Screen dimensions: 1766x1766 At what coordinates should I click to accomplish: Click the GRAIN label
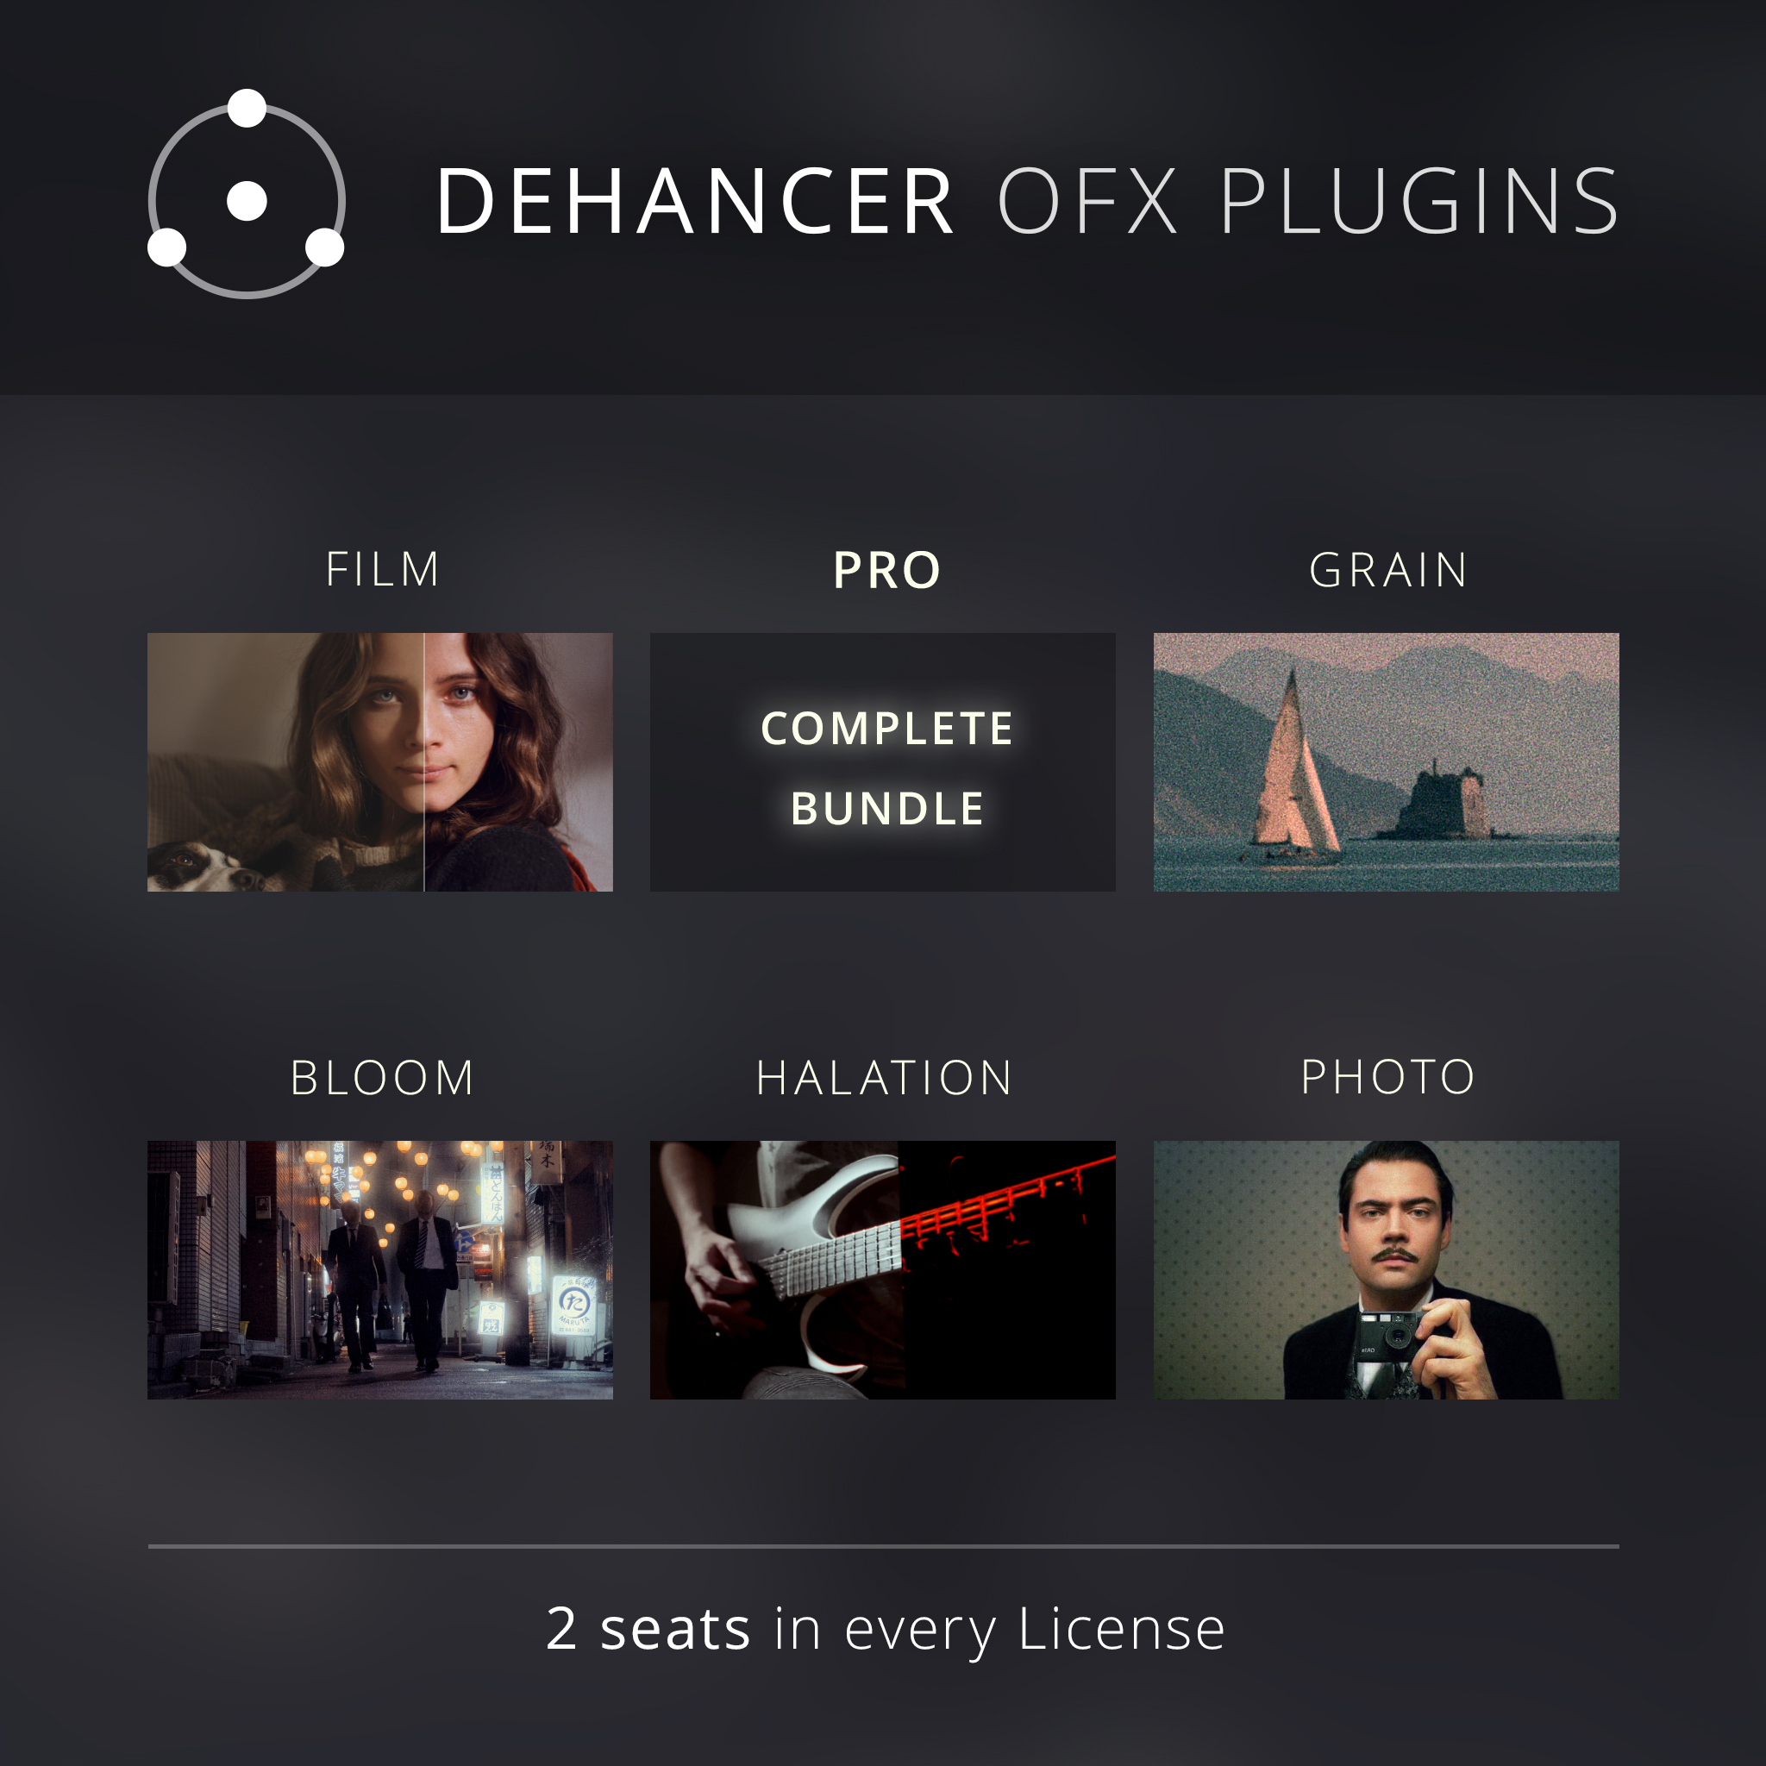point(1387,570)
